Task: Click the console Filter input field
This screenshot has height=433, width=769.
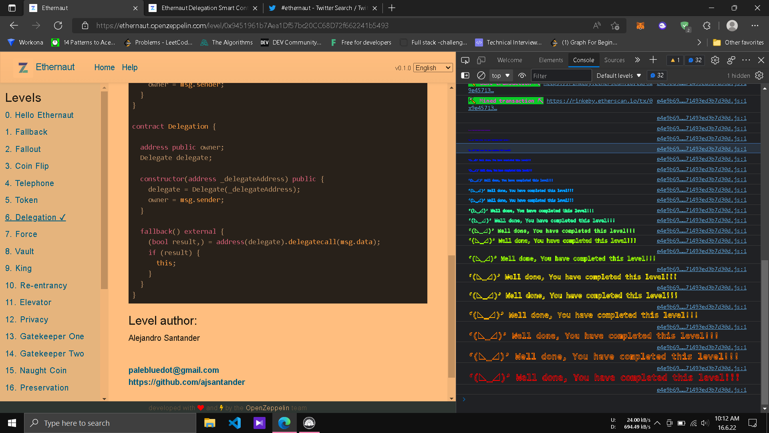Action: click(x=561, y=75)
